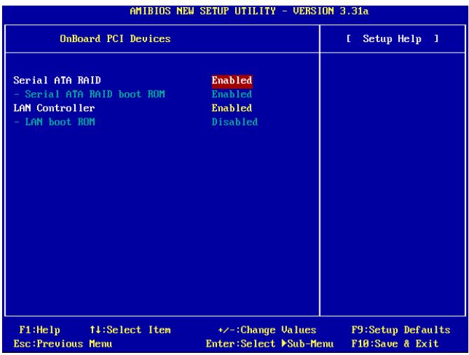Viewport: 469px width, 355px height.
Task: Select the Serial ATA RAID setting label
Action: point(57,80)
